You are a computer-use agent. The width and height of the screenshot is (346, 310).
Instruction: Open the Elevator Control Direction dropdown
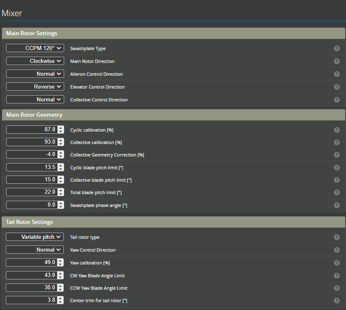(35, 87)
